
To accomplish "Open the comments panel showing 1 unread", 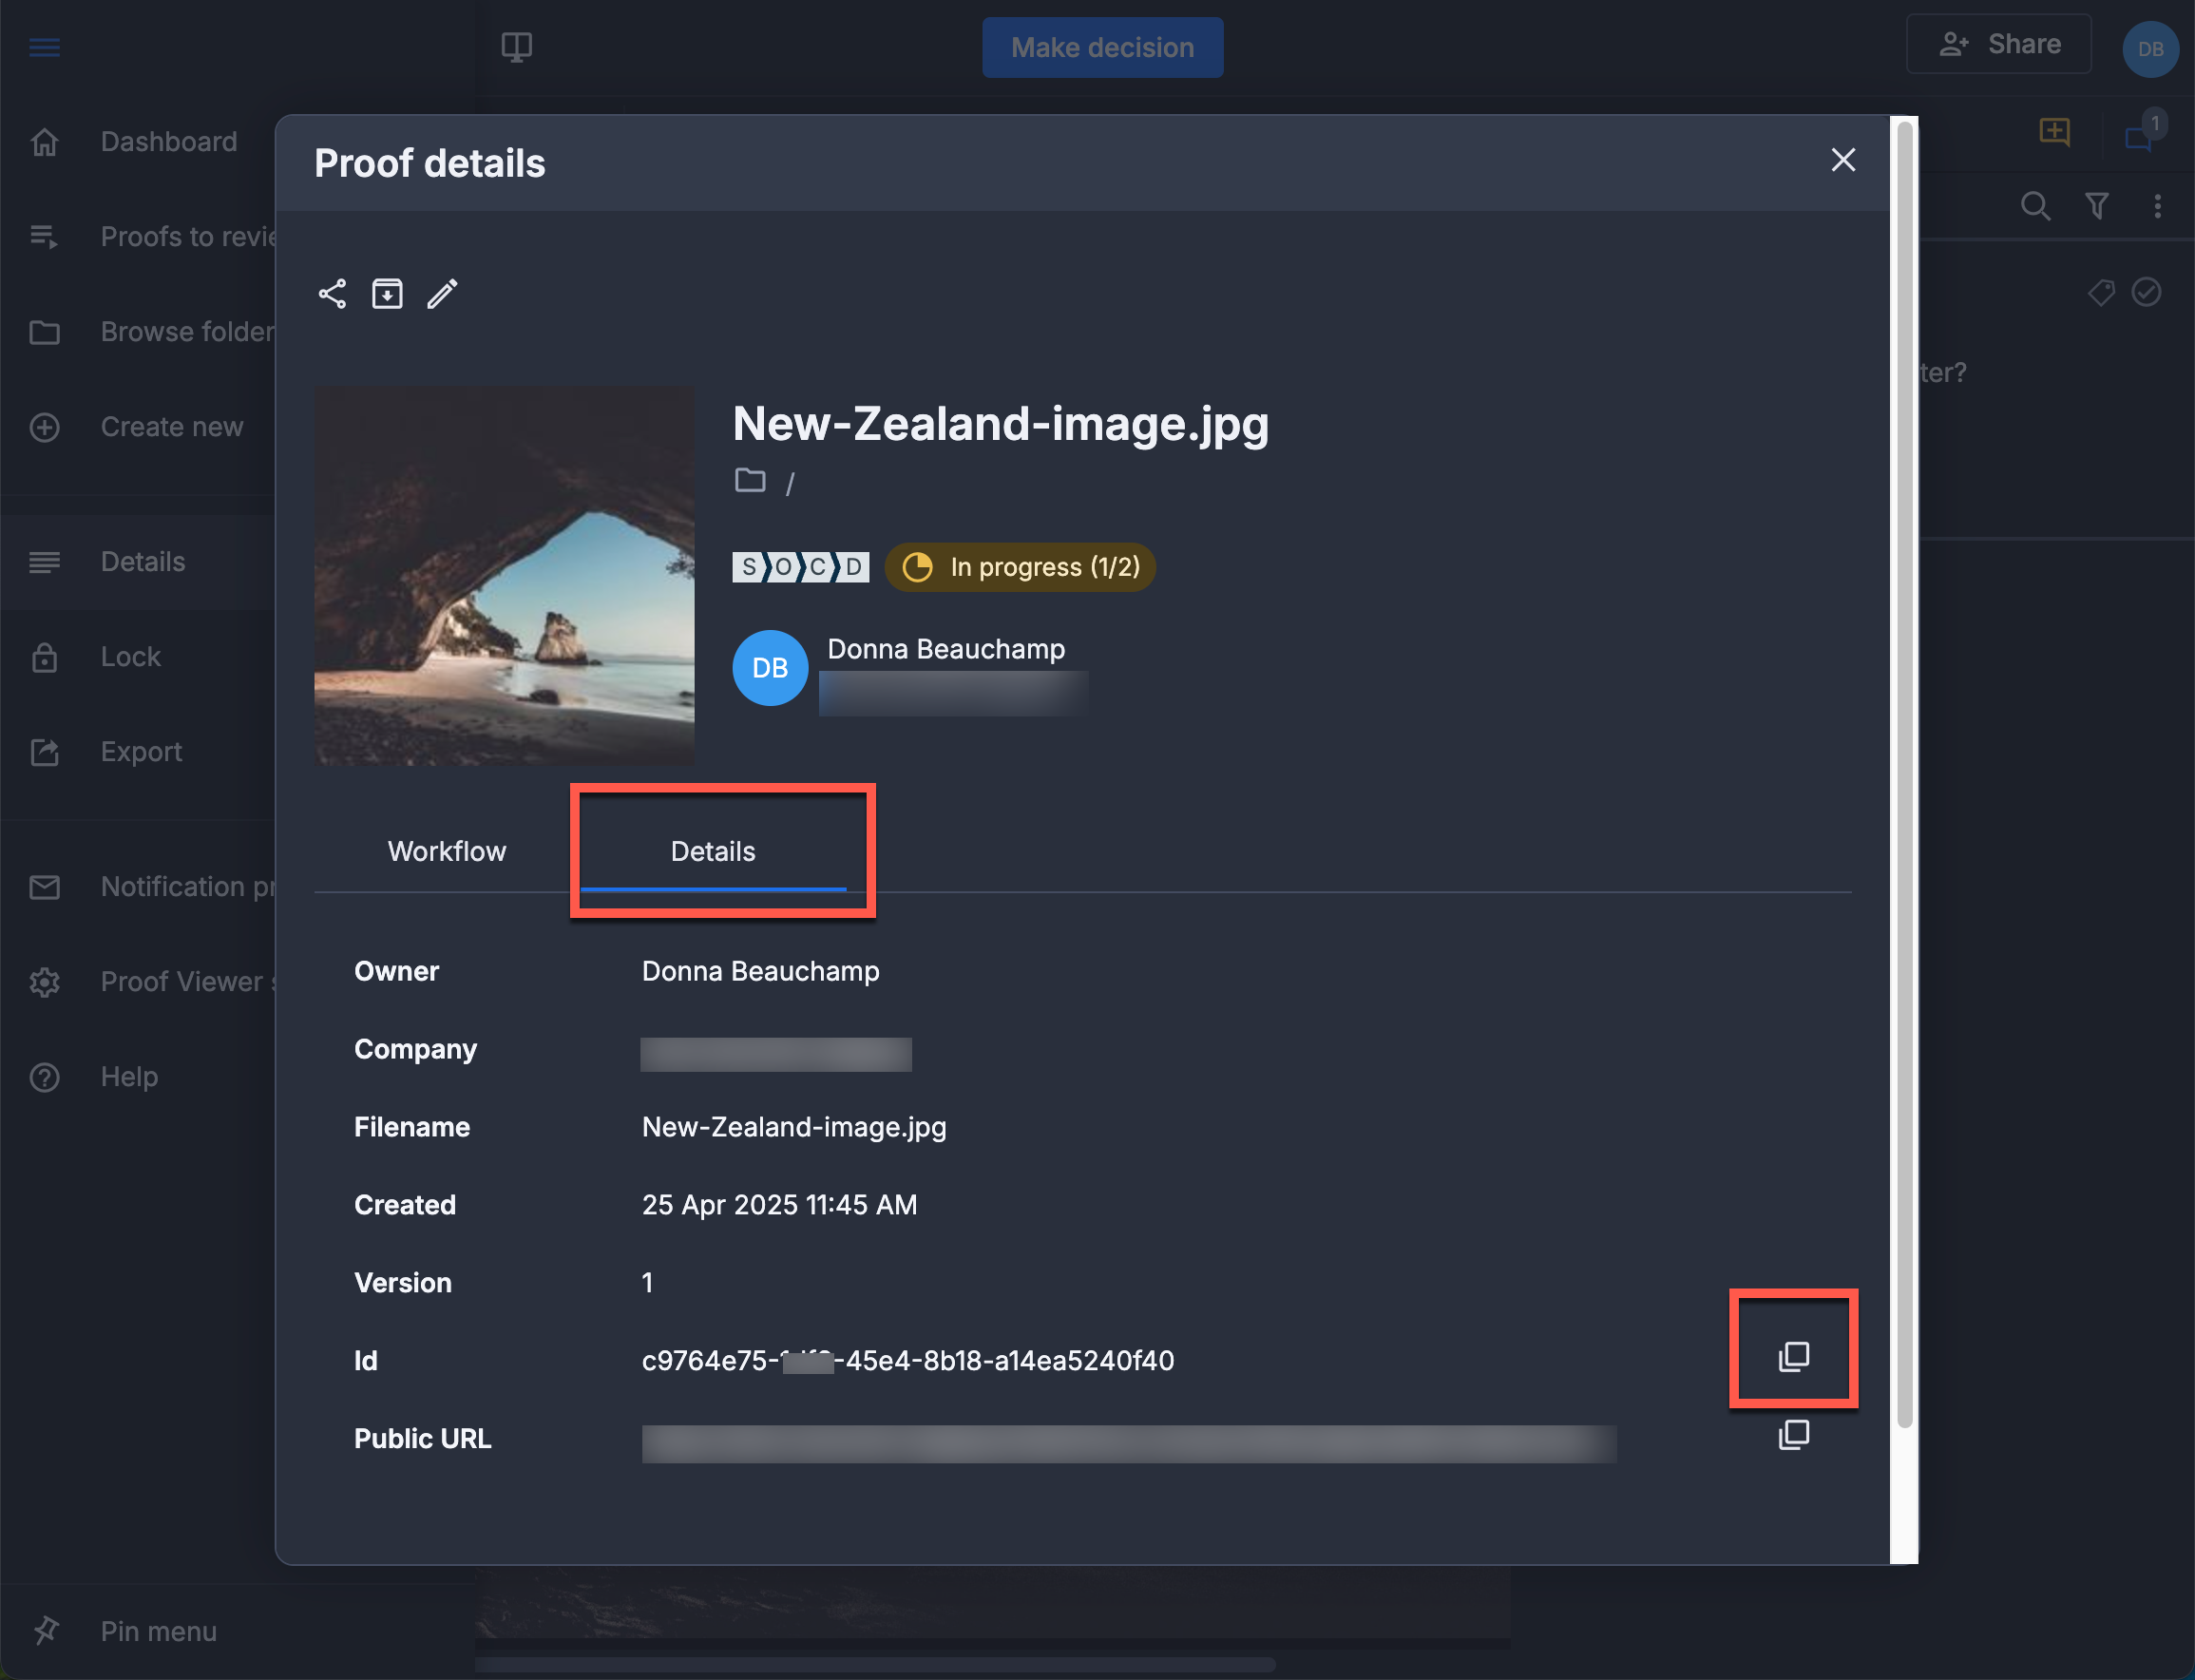I will point(2137,140).
